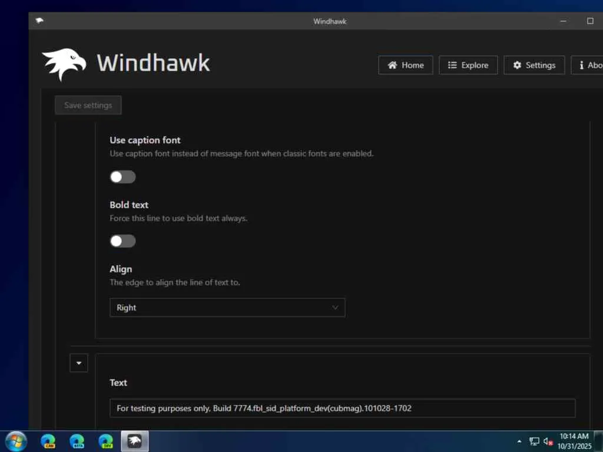Viewport: 603px width, 452px height.
Task: Open Edge Beta from the taskbar
Action: 77,441
